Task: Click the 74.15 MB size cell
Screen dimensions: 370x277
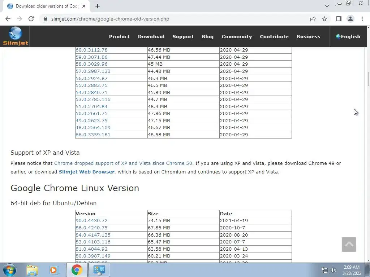Action: [x=183, y=221]
